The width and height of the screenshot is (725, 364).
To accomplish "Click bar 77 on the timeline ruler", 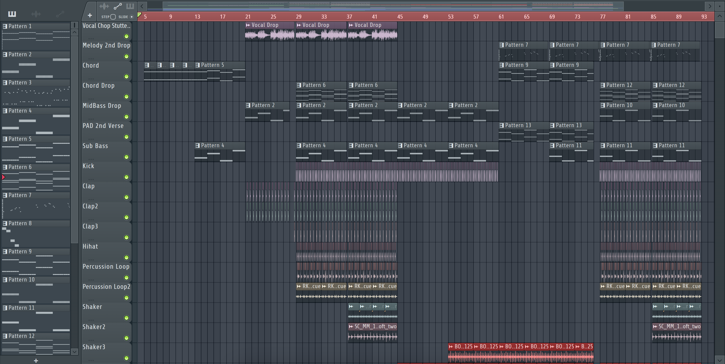I will click(603, 17).
